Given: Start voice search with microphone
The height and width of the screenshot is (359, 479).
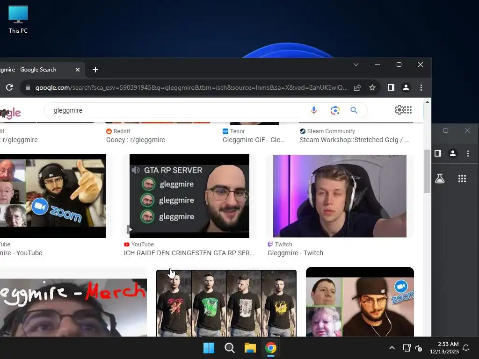Looking at the screenshot, I should pos(314,110).
